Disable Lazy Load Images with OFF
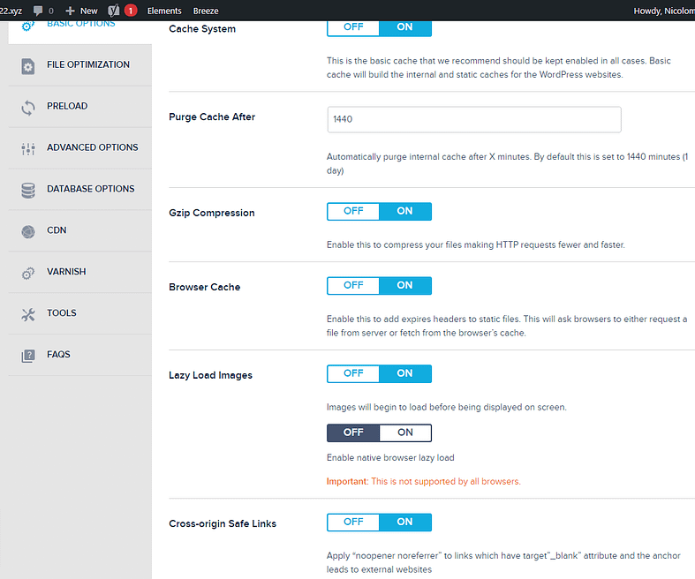695x579 pixels. (353, 374)
